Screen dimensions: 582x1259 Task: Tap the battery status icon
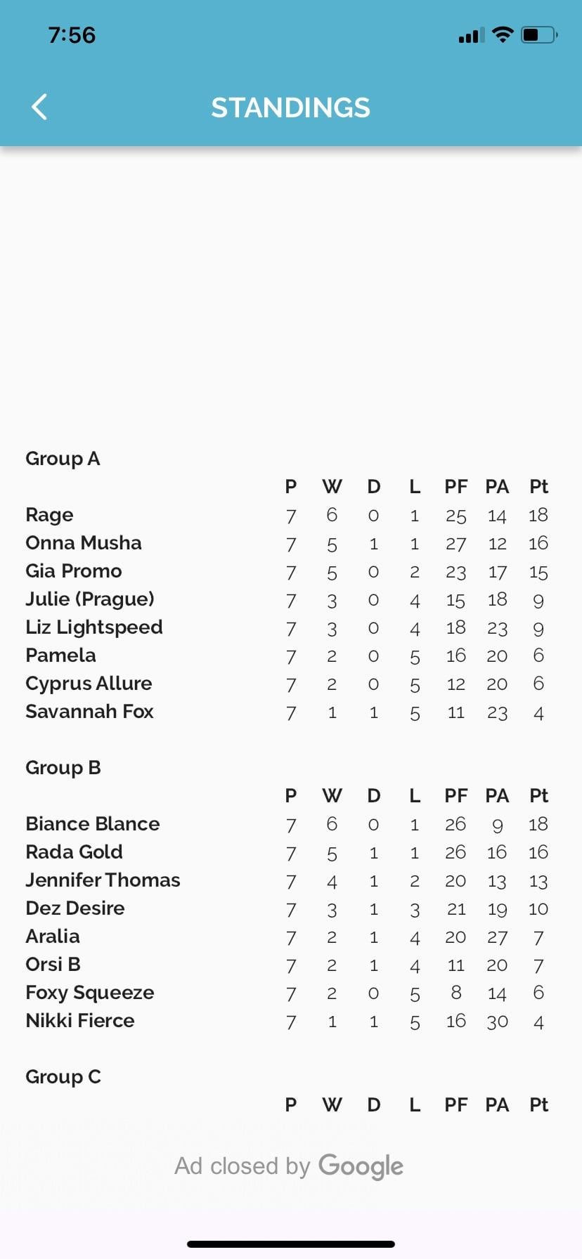[x=539, y=34]
